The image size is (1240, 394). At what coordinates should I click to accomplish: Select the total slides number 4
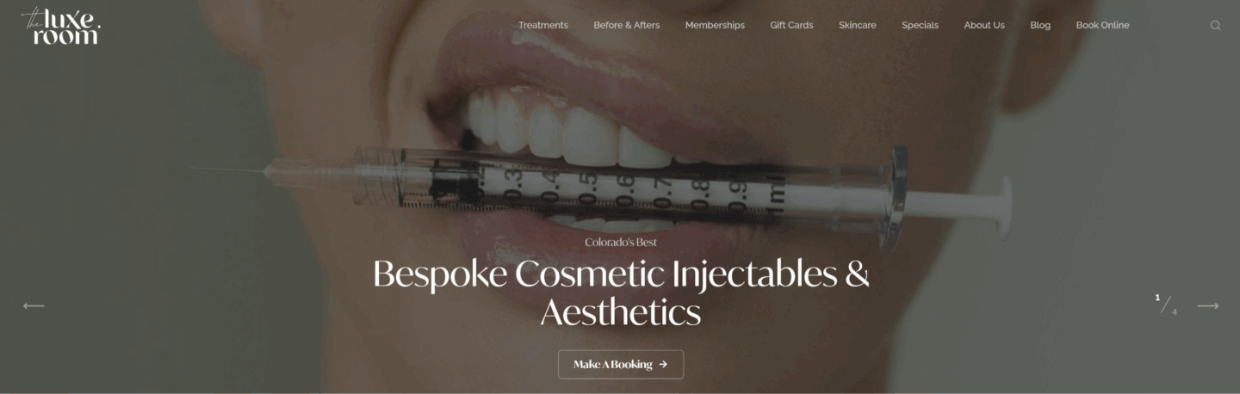point(1175,311)
